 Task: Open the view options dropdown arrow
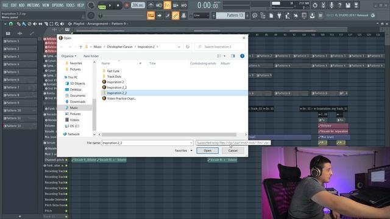pyautogui.click(x=225, y=56)
